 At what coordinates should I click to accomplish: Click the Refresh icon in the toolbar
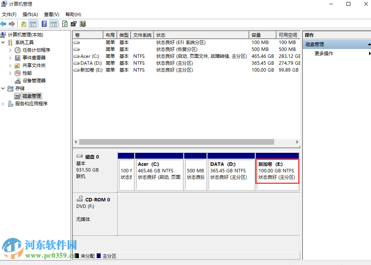pyautogui.click(x=64, y=24)
